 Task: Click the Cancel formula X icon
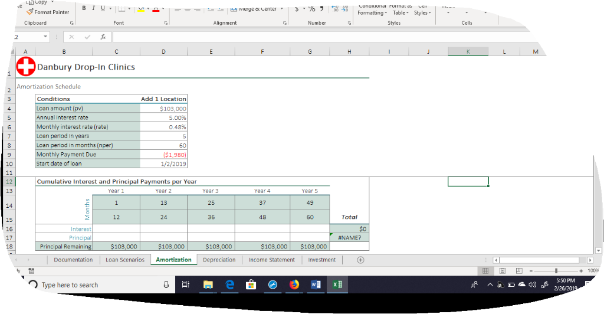(x=71, y=37)
